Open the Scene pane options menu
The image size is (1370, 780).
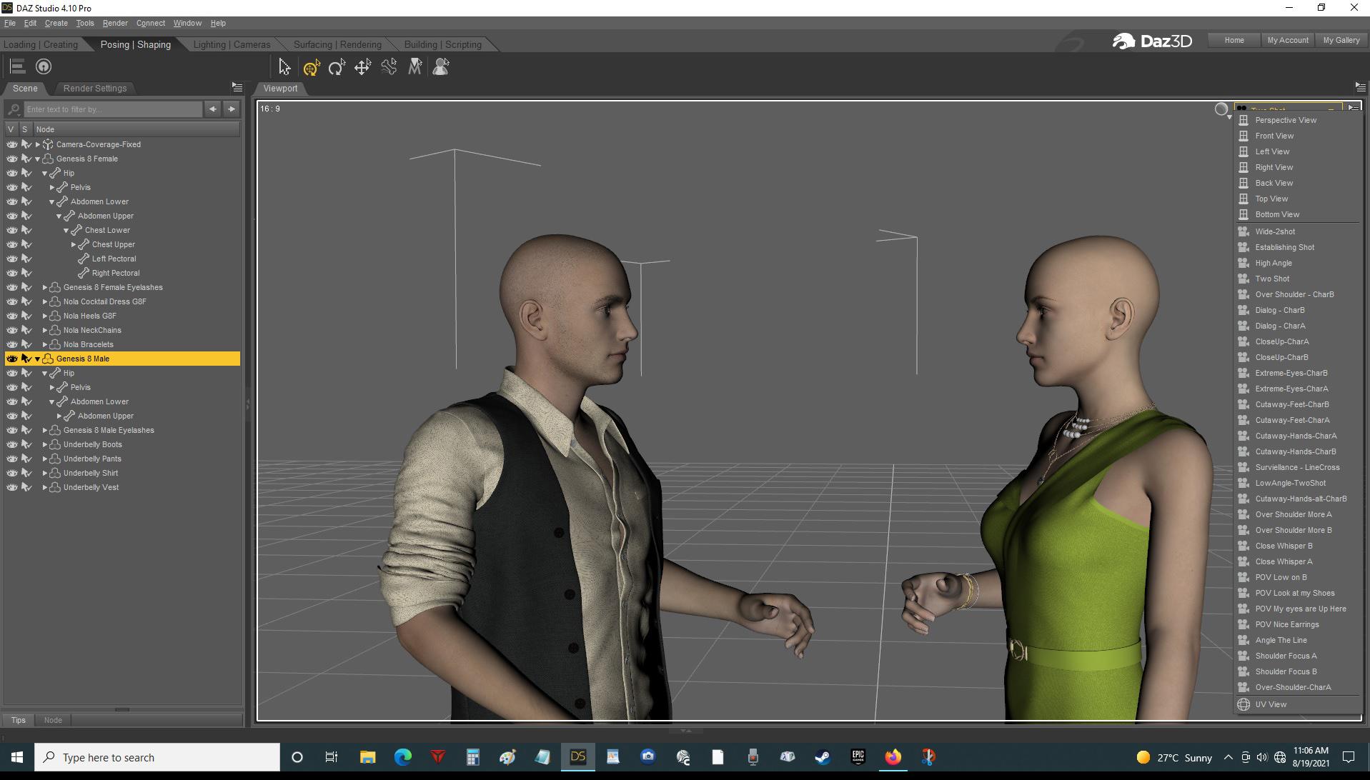pos(237,87)
